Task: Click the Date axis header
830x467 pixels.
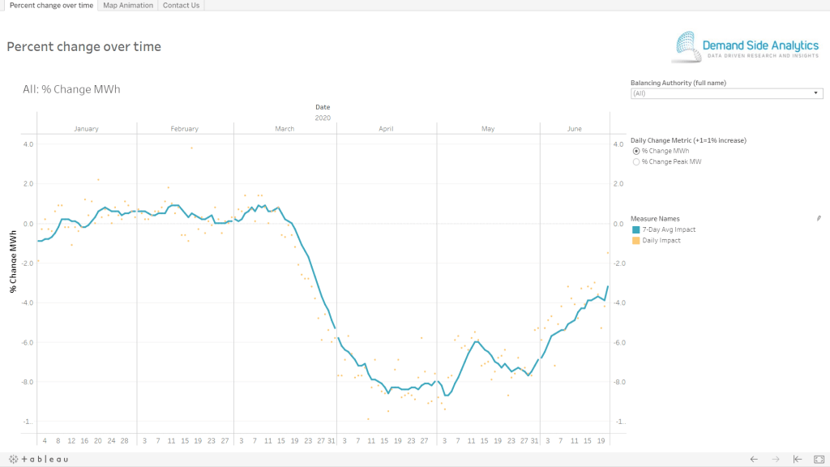Action: (323, 107)
